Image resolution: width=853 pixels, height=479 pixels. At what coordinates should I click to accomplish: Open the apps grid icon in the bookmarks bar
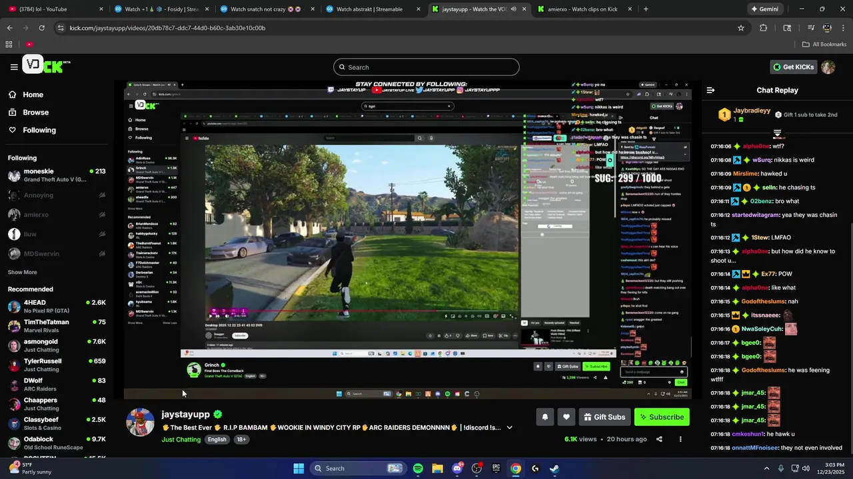(x=9, y=45)
